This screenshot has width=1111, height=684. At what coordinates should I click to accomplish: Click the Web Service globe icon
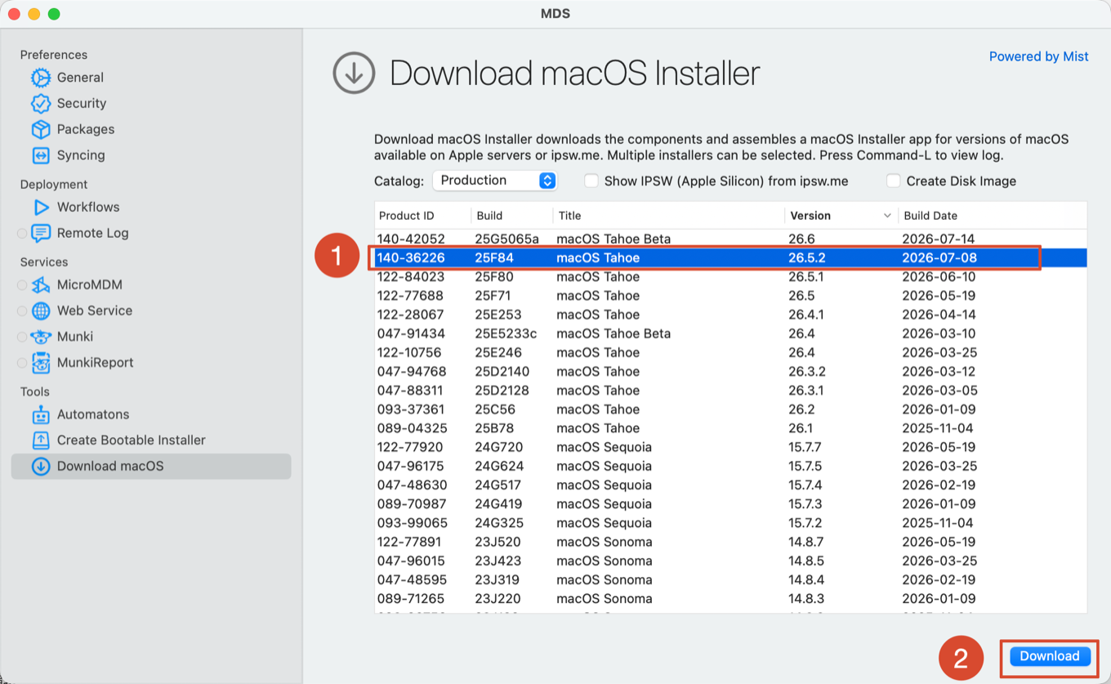point(41,311)
